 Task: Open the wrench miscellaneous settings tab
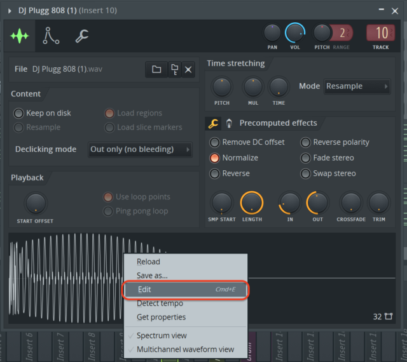[x=82, y=36]
